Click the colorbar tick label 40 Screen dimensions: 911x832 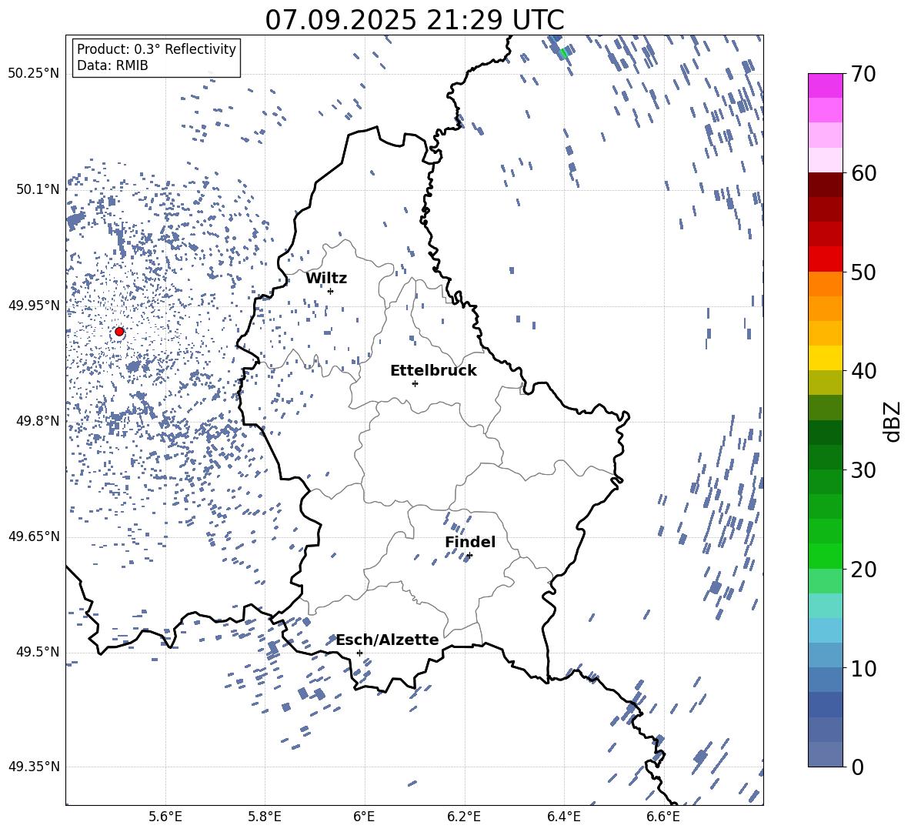coord(863,371)
